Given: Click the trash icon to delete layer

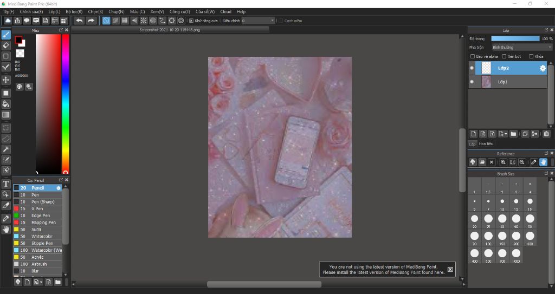Looking at the screenshot, I should tap(546, 134).
